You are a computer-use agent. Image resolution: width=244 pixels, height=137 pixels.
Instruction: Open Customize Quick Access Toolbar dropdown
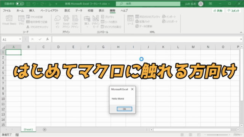tap(56, 4)
